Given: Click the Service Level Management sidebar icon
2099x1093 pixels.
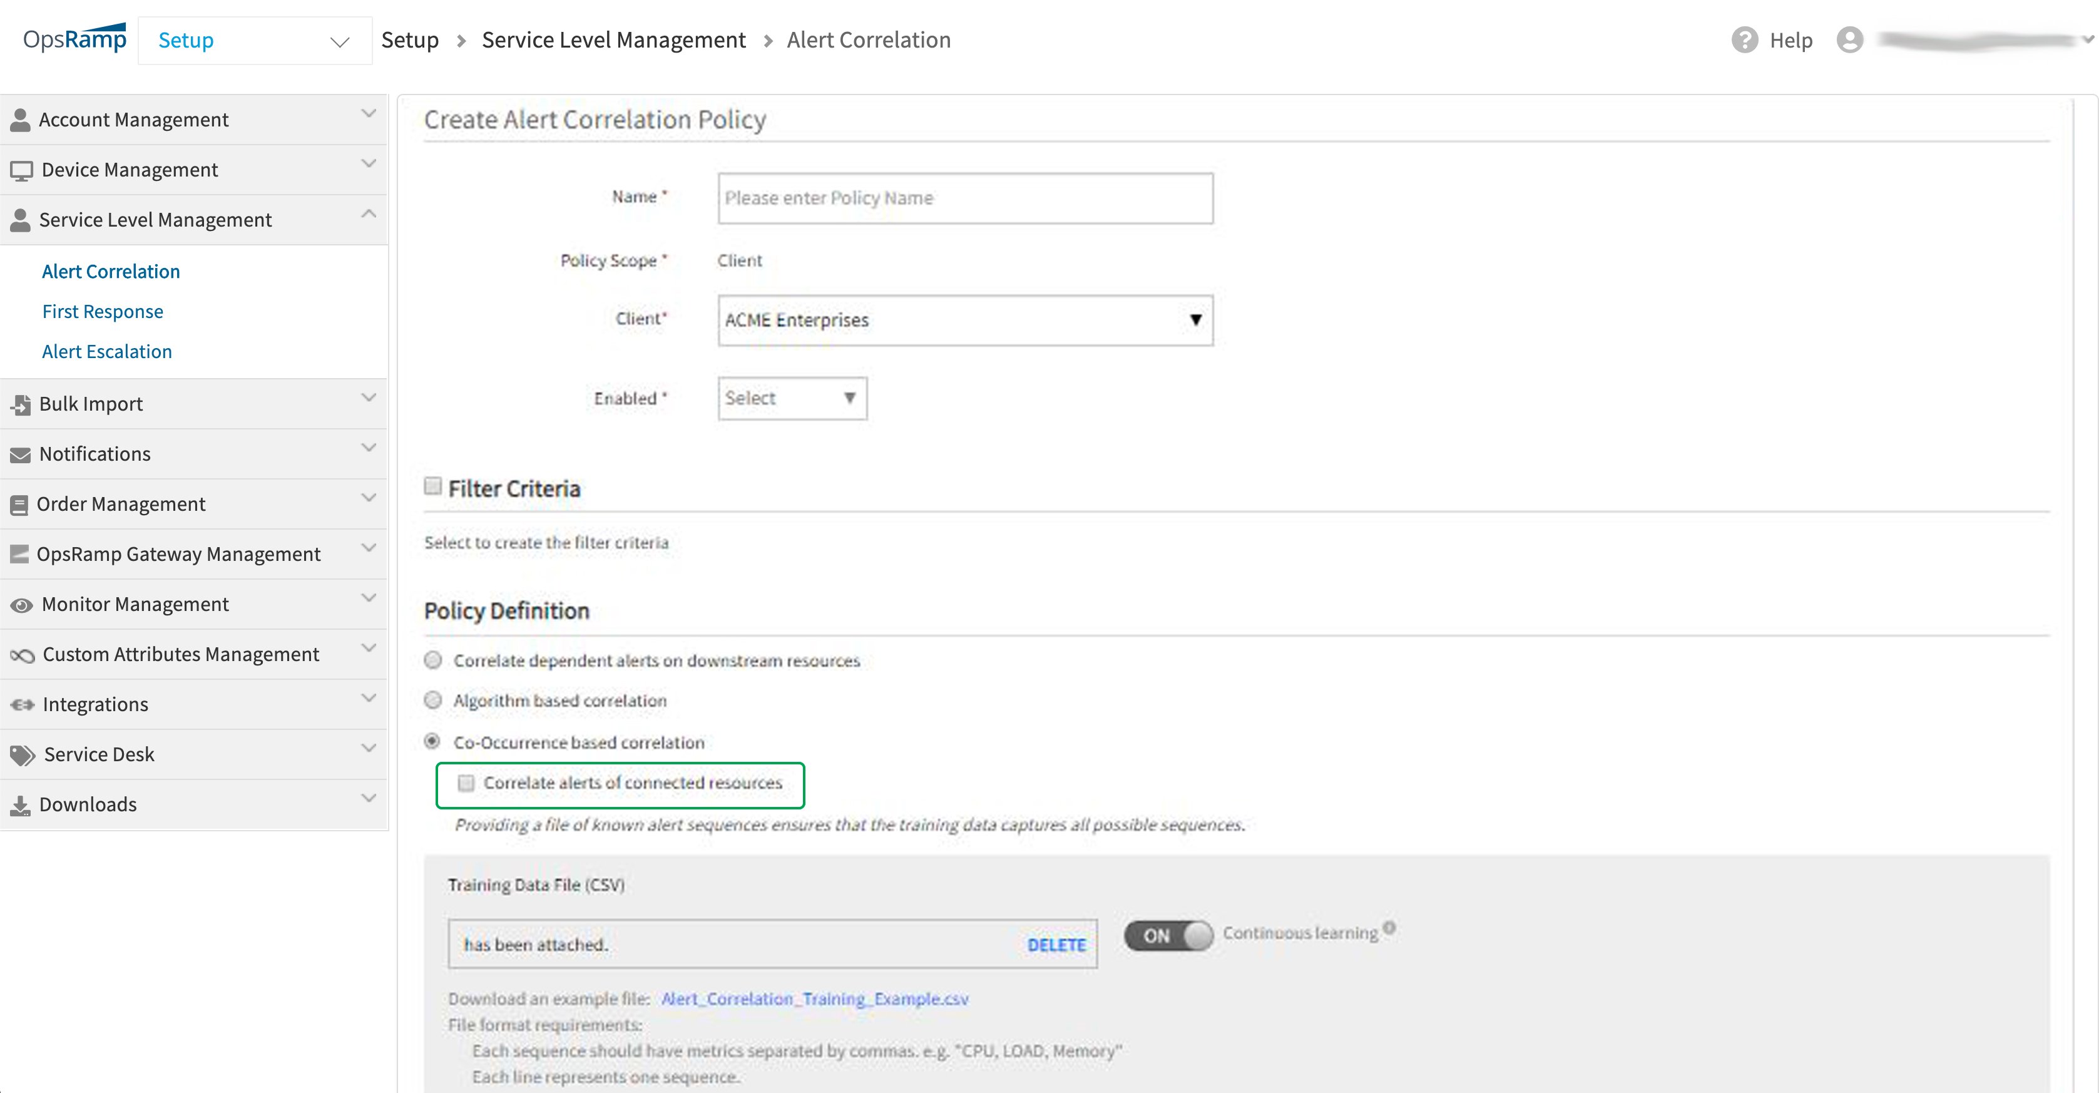Looking at the screenshot, I should coord(21,220).
